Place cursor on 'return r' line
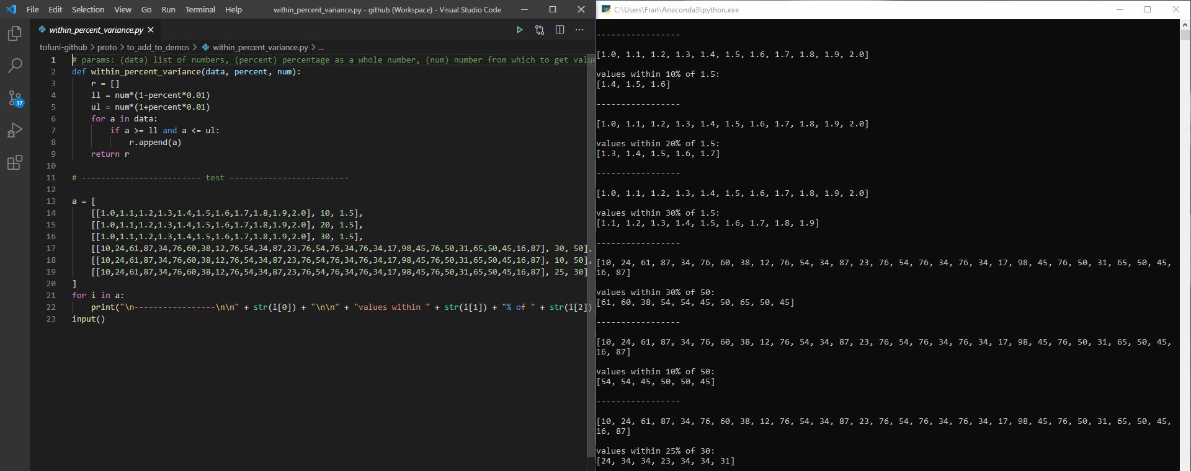Screen dimensions: 1191x471 (x=110, y=154)
